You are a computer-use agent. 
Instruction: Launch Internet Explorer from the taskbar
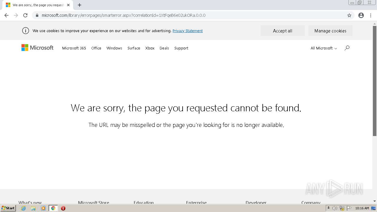coord(24,208)
